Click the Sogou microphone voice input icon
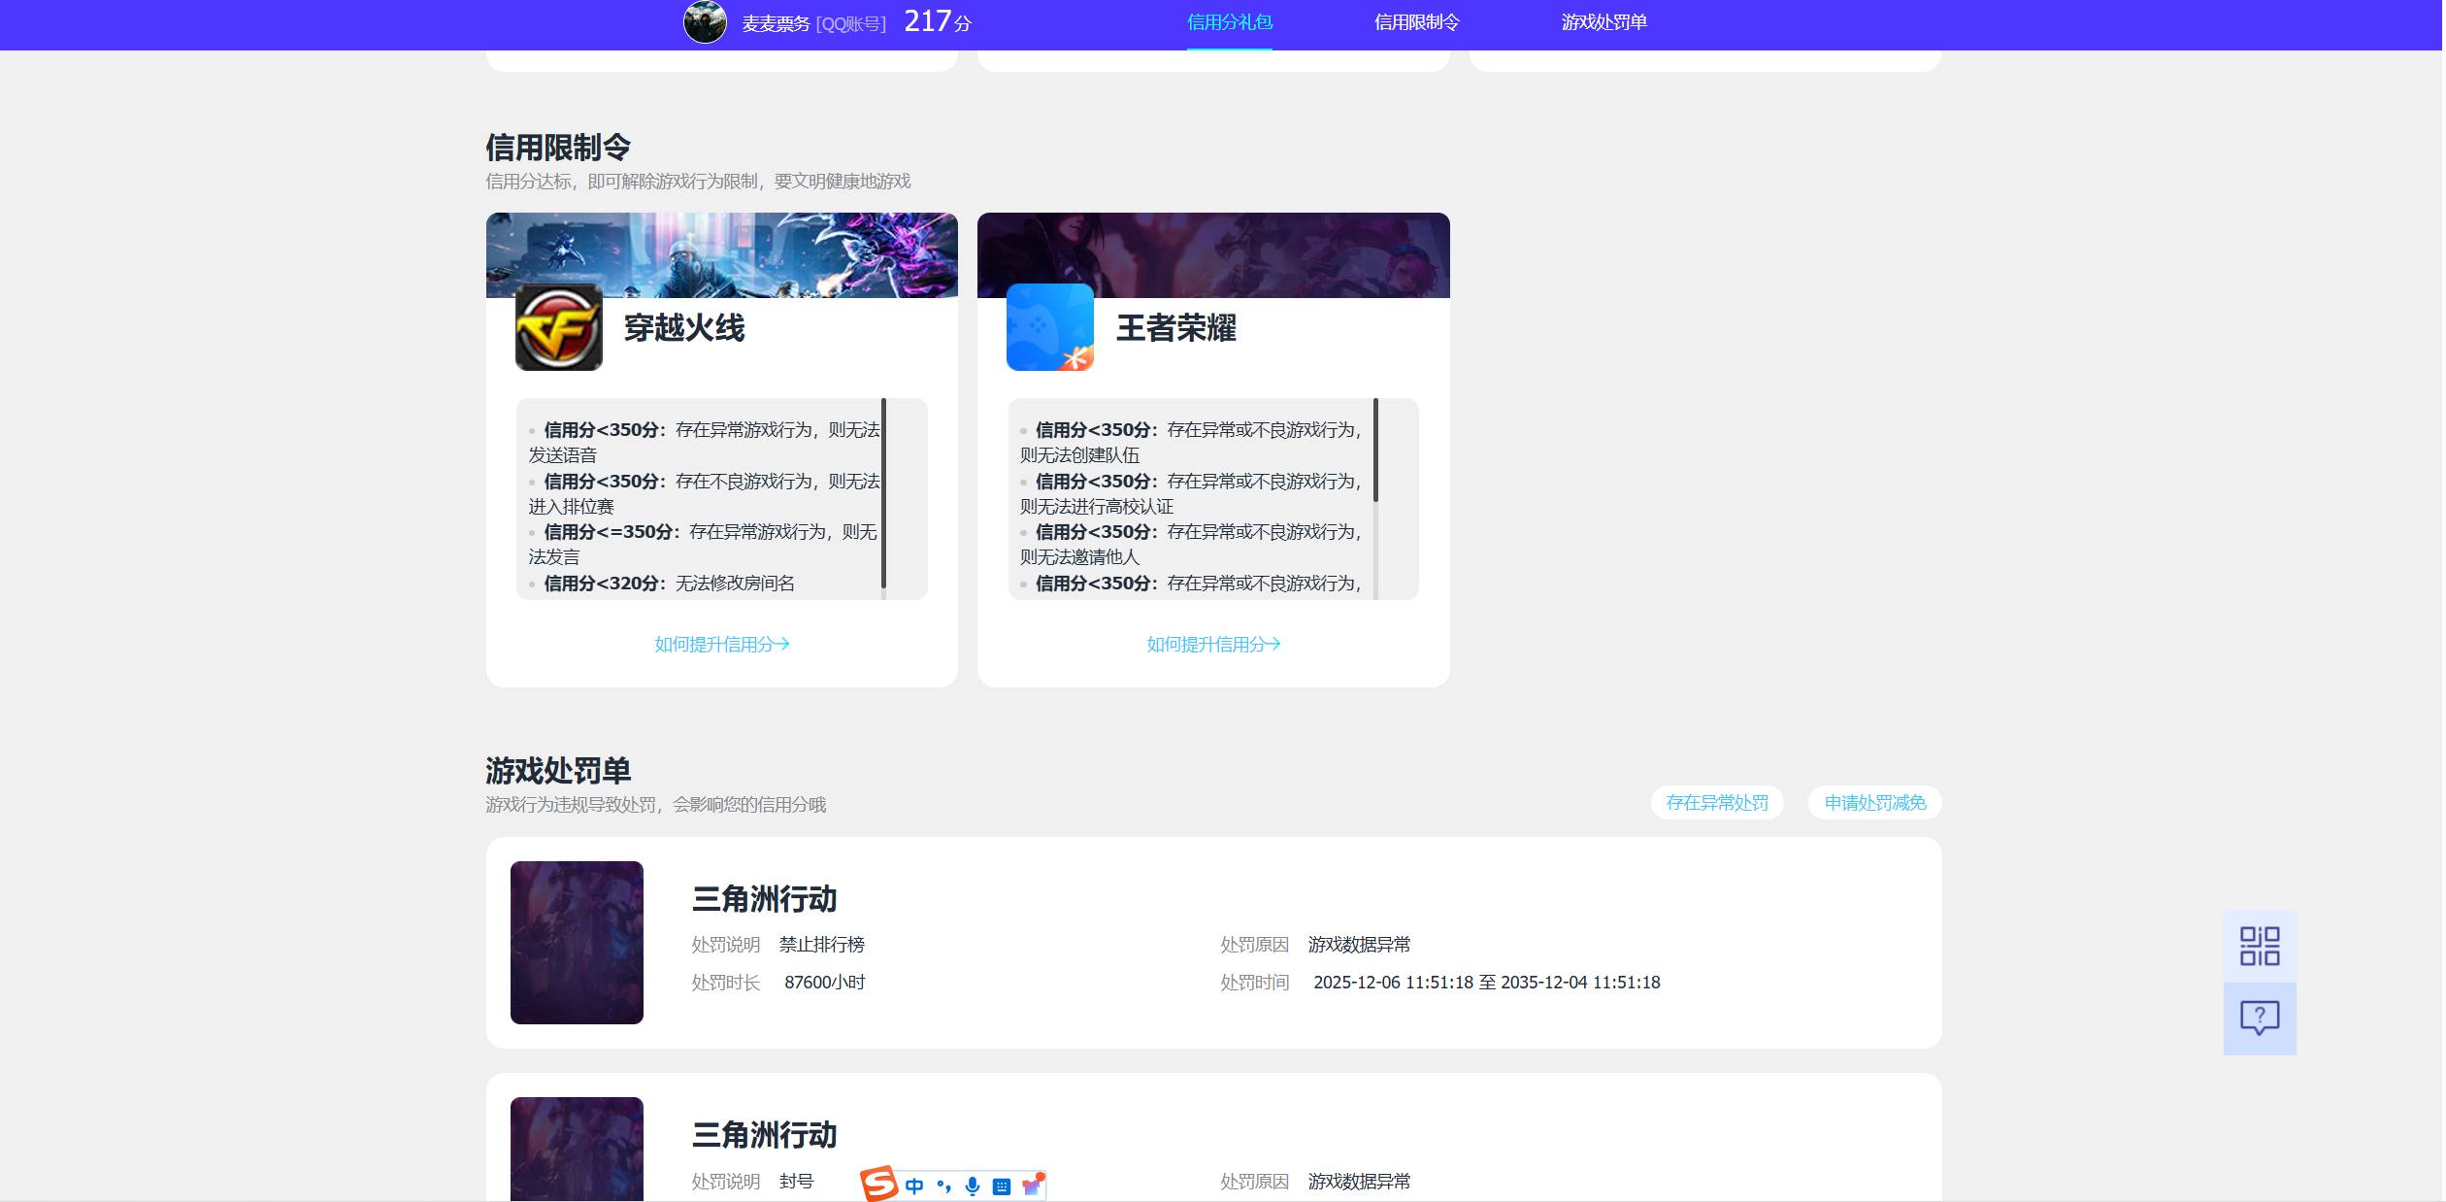Viewport: 2446px width, 1202px height. (973, 1185)
